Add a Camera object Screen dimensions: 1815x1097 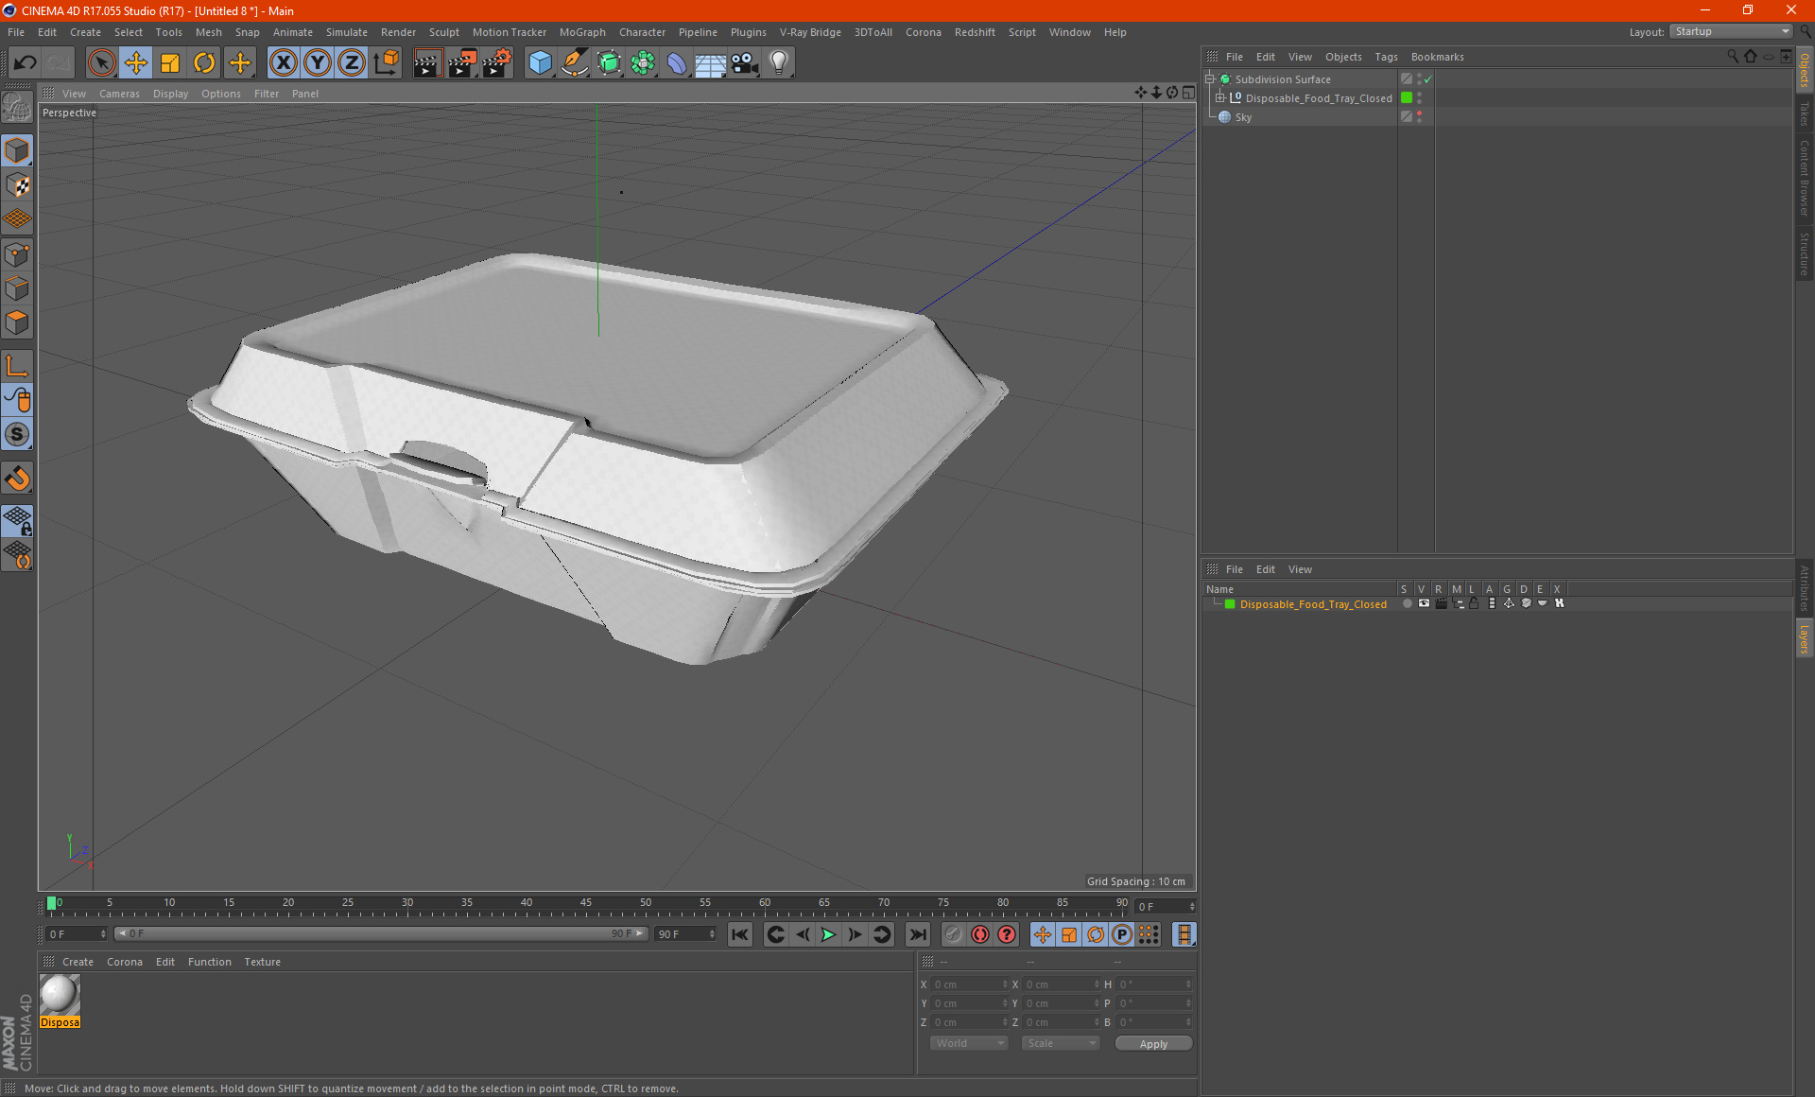tap(745, 63)
